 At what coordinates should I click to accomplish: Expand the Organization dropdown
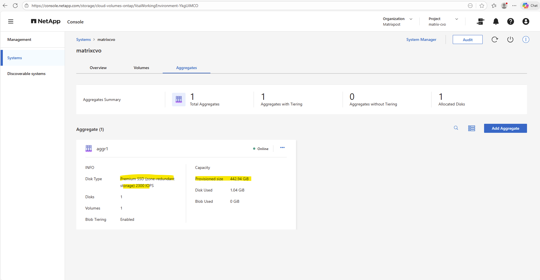pyautogui.click(x=411, y=19)
